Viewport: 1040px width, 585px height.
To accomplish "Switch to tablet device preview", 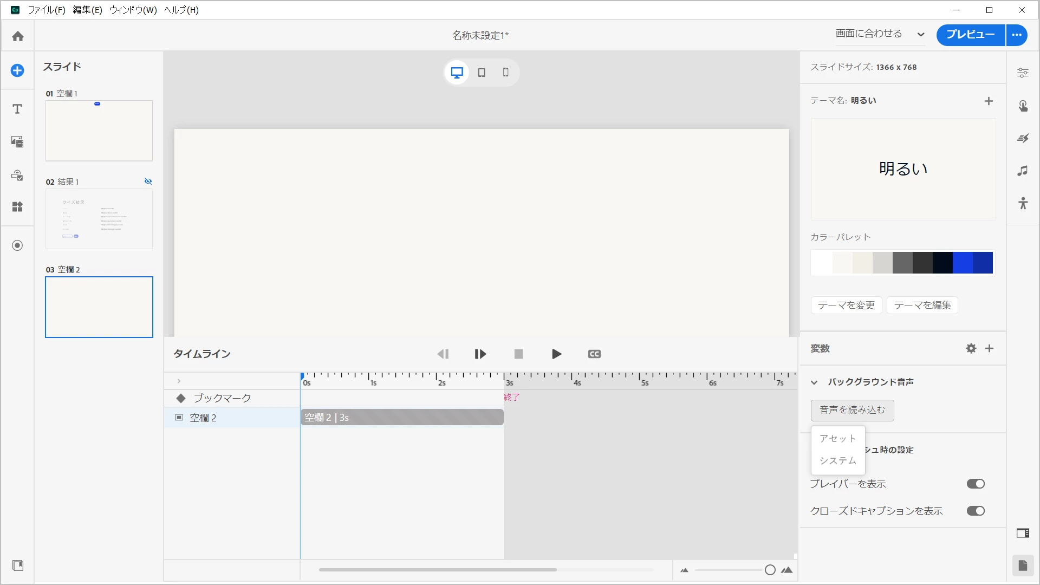I will click(x=482, y=73).
